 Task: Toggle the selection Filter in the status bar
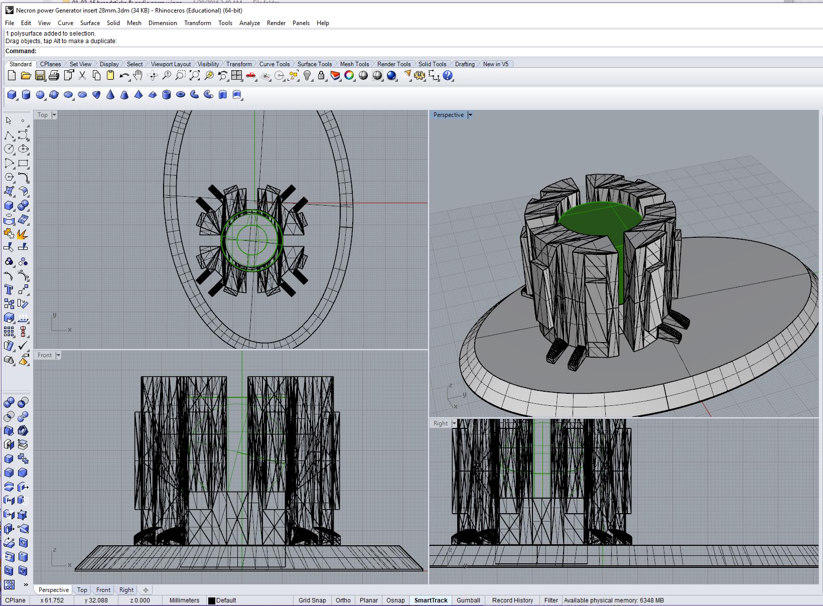[x=551, y=600]
